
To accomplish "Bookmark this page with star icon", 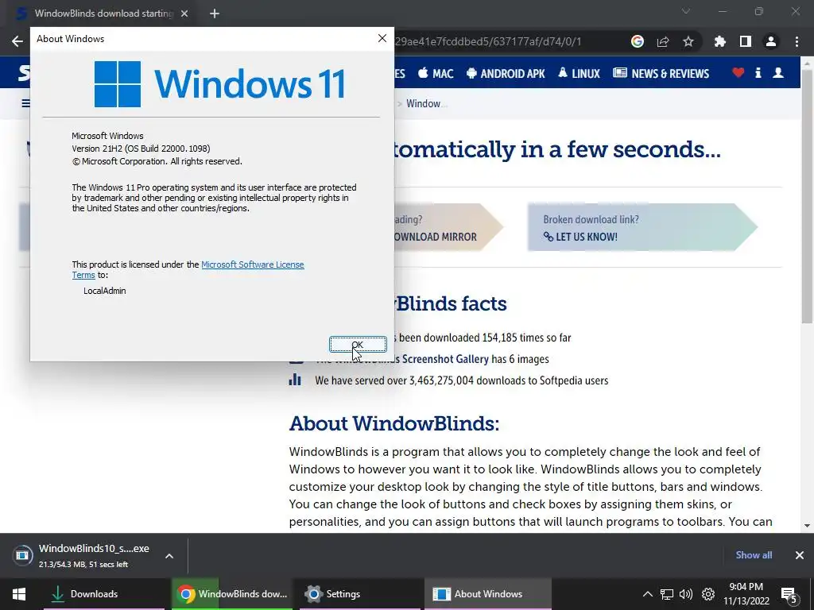I will point(688,41).
